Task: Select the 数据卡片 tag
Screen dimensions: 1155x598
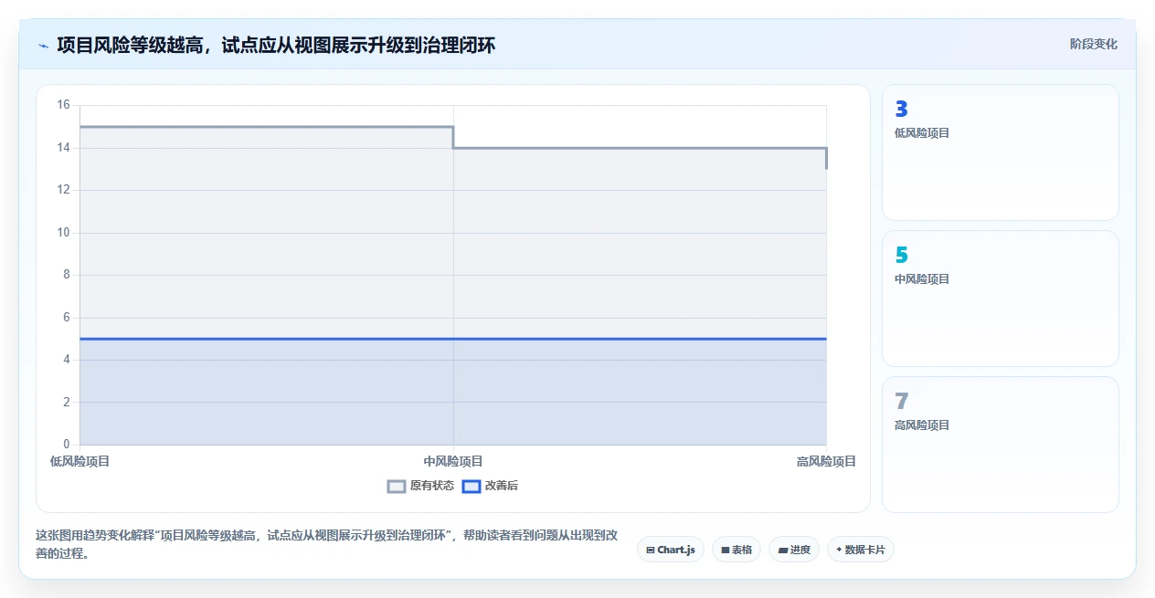Action: (861, 550)
